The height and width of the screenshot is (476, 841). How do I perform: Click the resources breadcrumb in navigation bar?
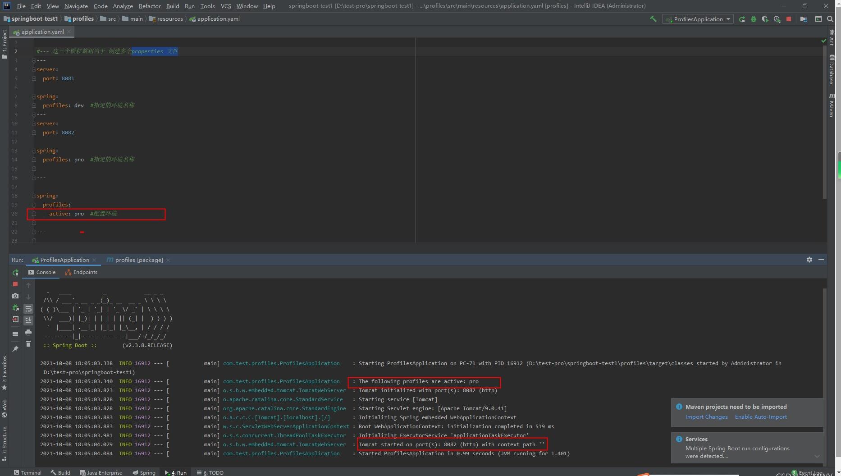[166, 19]
